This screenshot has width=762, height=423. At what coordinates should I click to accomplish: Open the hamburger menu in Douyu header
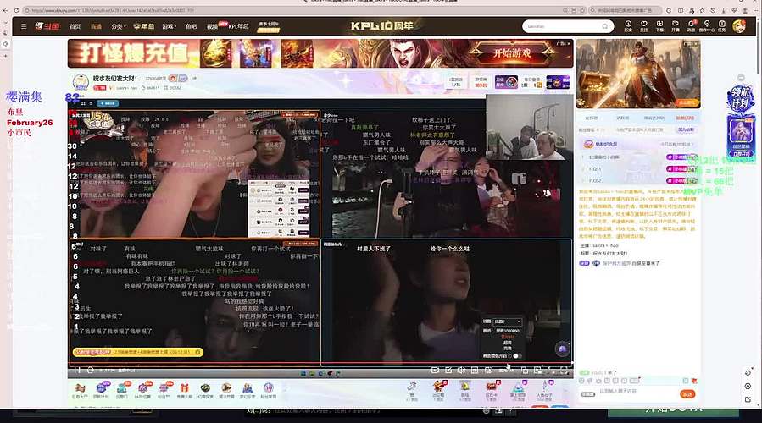pos(24,26)
